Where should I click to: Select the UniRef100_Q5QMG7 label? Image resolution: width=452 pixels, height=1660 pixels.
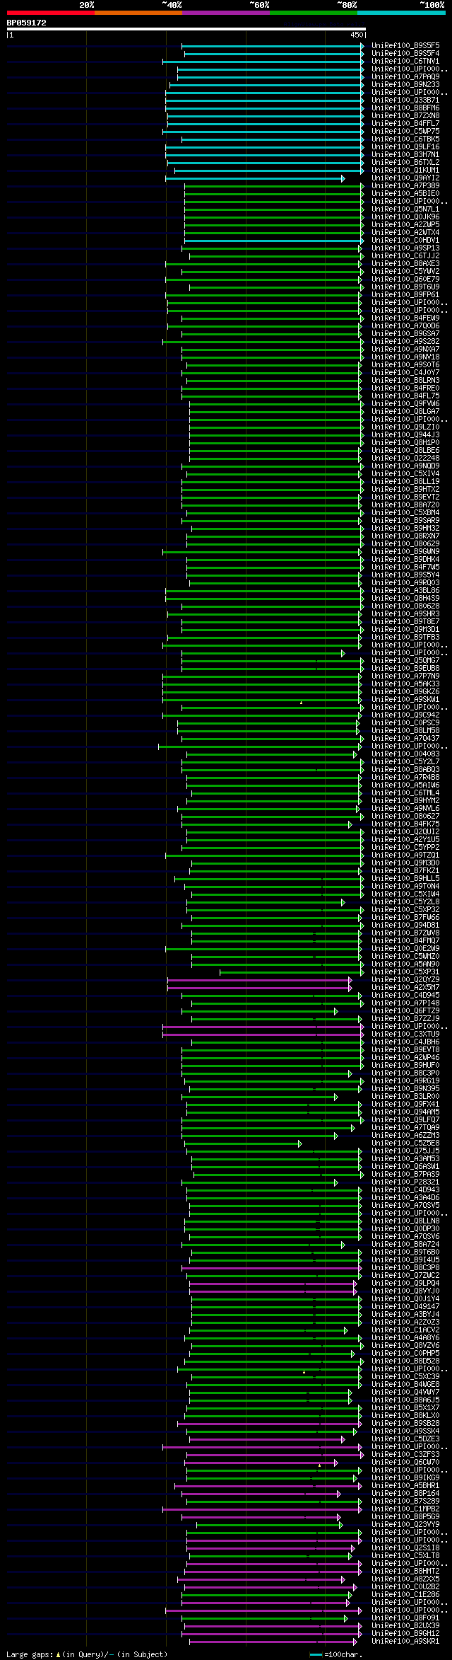(x=405, y=660)
